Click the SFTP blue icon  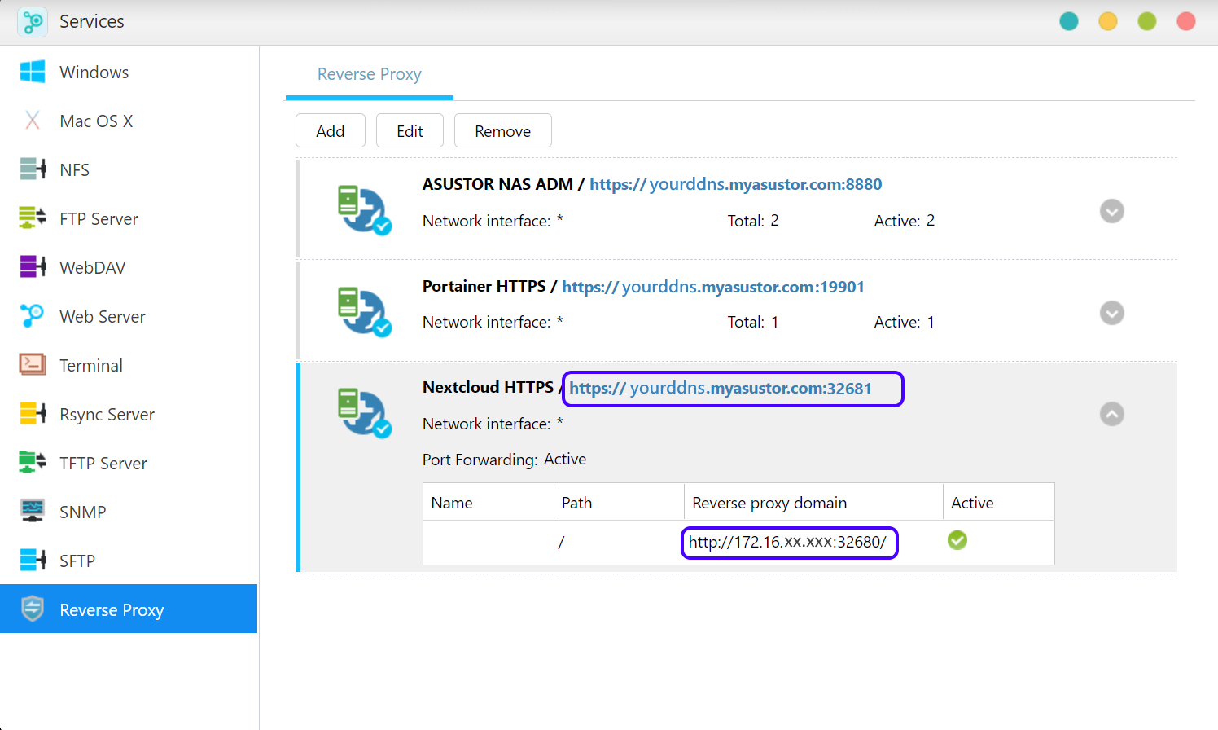[x=33, y=560]
